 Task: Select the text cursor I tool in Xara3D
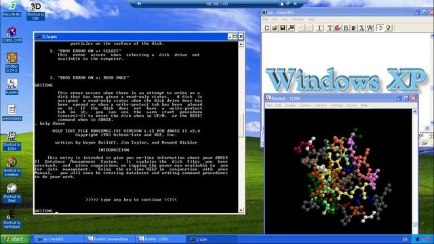coord(319,28)
